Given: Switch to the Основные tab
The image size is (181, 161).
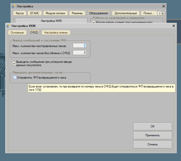Looking at the screenshot, I should (17, 33).
